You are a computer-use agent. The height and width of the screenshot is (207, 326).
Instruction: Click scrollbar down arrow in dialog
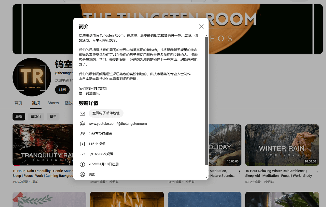(x=206, y=178)
